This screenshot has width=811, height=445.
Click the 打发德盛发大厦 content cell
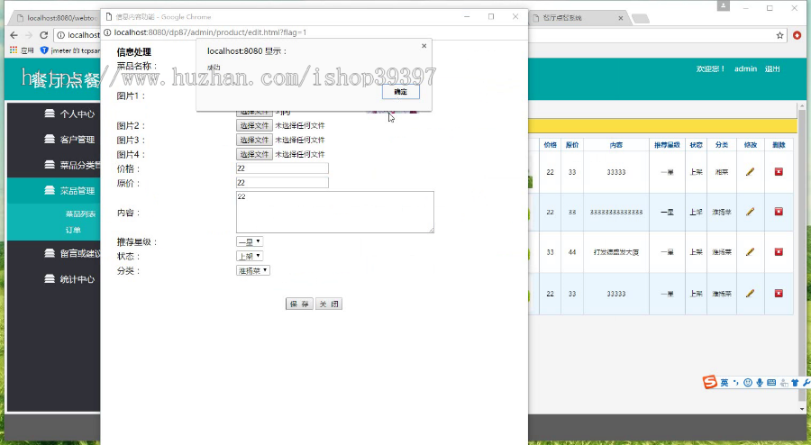(x=616, y=252)
